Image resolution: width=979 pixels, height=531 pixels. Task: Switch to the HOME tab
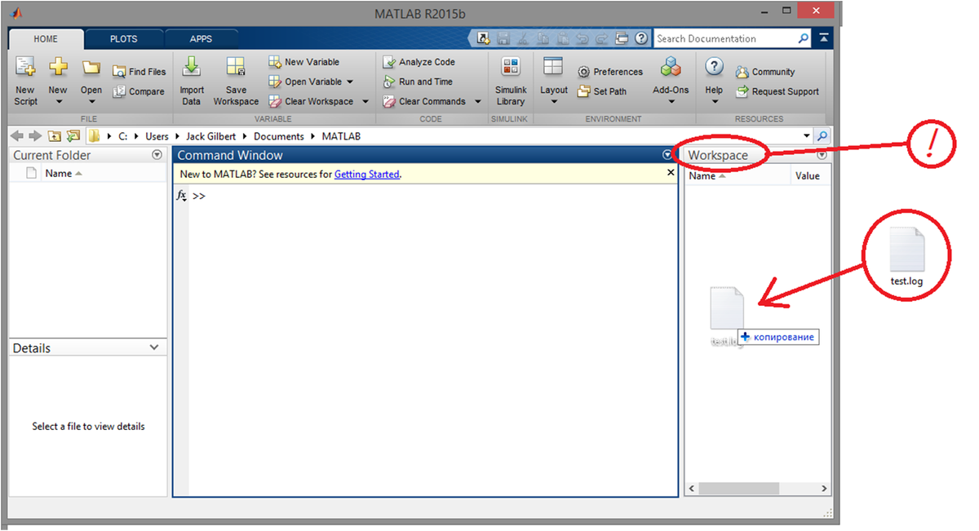[x=46, y=38]
